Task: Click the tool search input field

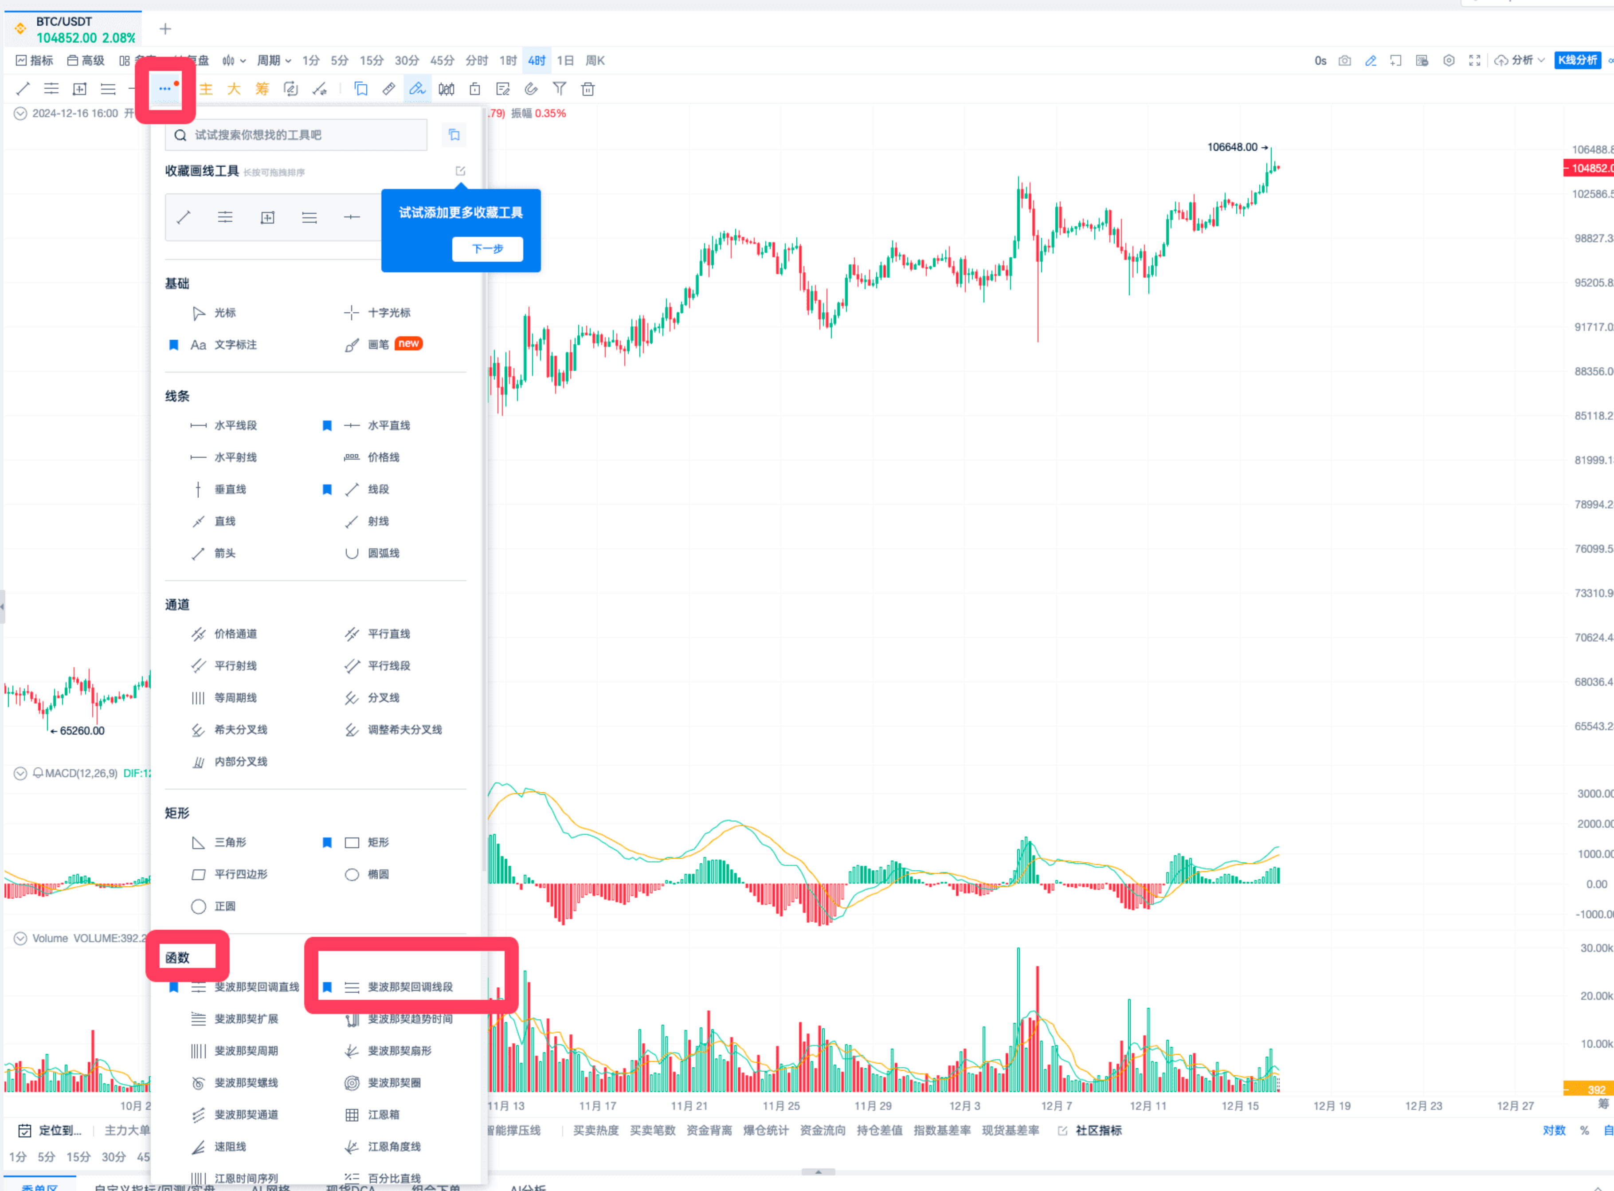Action: 296,135
